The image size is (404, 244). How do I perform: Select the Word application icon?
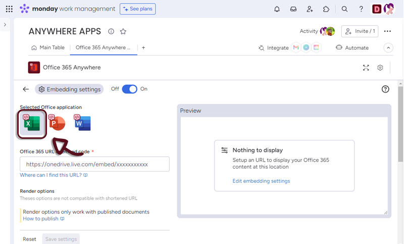click(x=82, y=123)
